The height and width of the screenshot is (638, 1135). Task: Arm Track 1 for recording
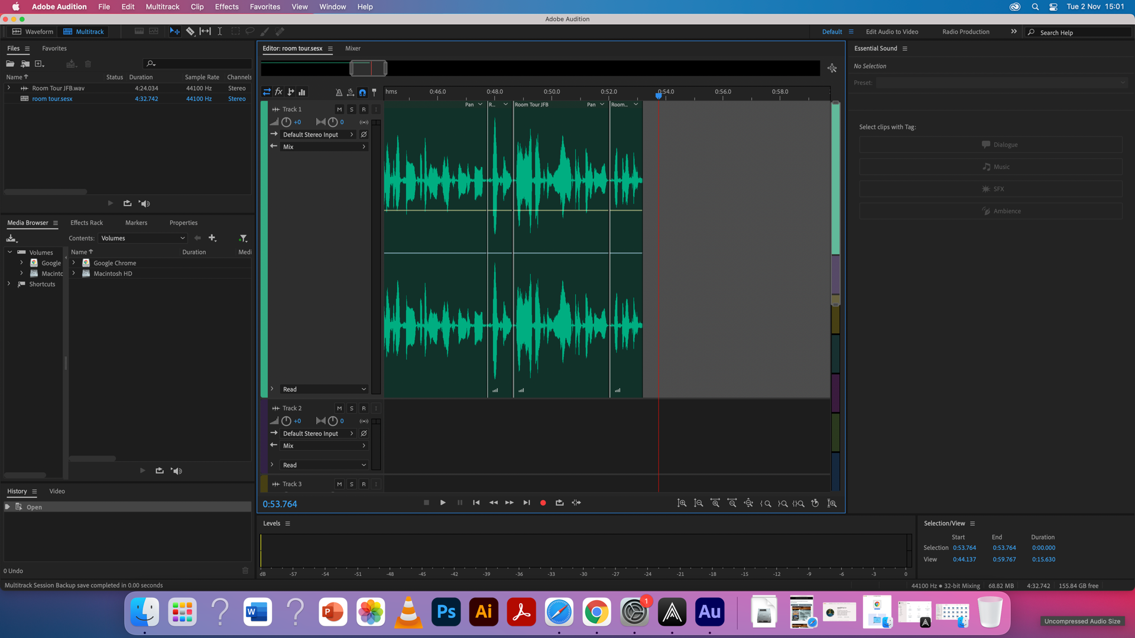pos(364,109)
